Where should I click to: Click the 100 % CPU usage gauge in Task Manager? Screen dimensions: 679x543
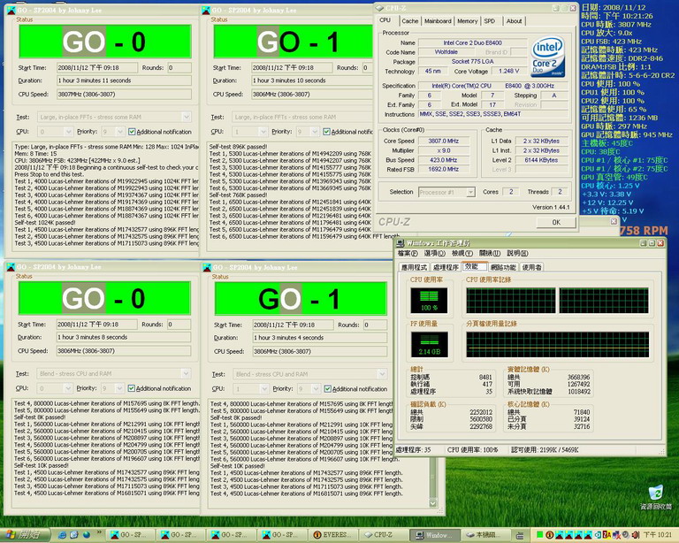click(429, 300)
